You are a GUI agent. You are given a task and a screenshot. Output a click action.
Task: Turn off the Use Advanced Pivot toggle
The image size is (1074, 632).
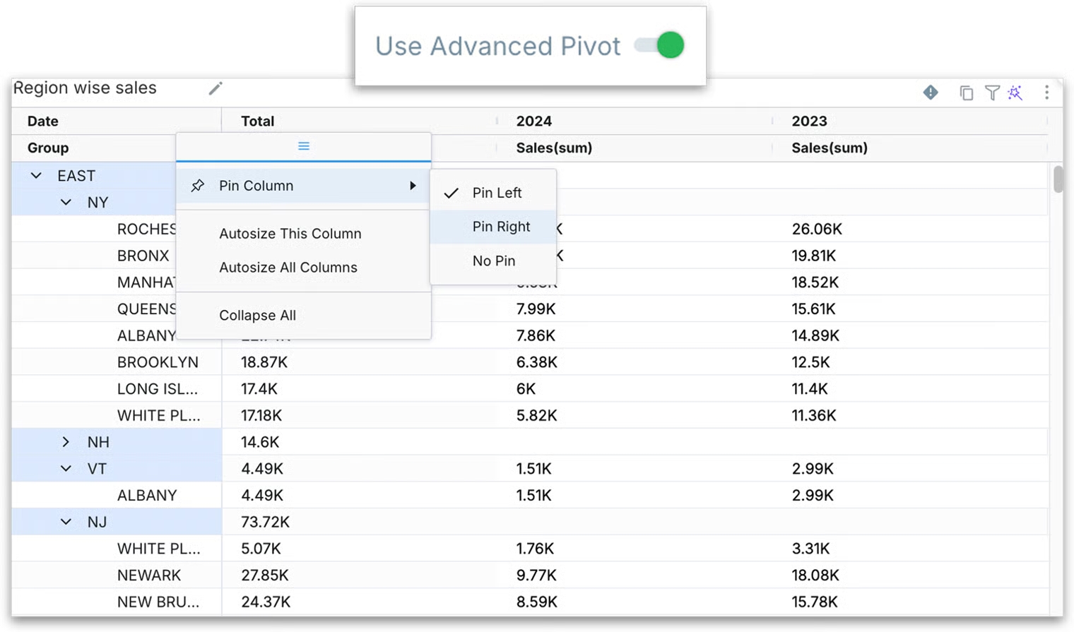[x=659, y=46]
